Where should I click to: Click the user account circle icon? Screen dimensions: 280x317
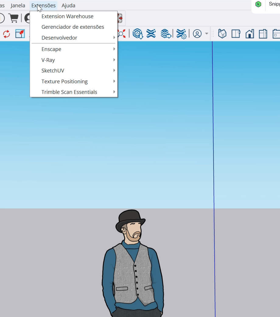click(x=197, y=34)
